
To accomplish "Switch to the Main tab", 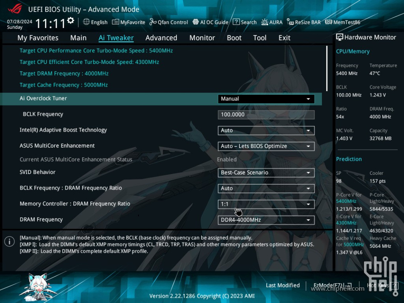I will click(78, 38).
